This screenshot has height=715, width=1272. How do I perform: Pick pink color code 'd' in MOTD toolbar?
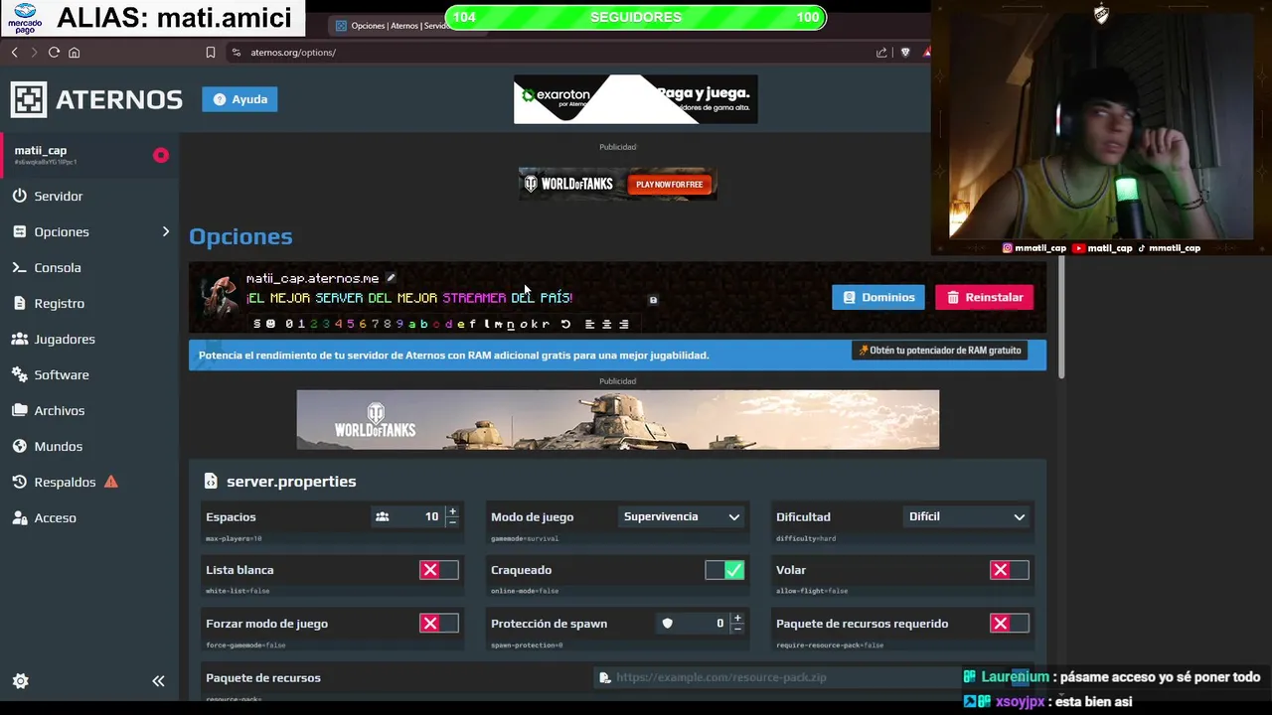pyautogui.click(x=449, y=324)
